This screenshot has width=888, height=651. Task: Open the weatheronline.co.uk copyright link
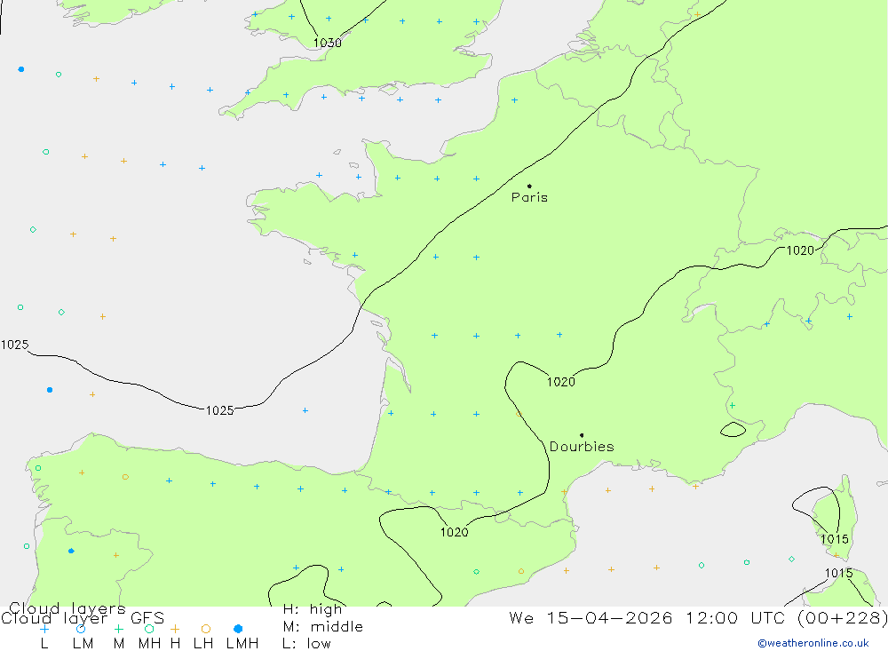click(x=813, y=643)
